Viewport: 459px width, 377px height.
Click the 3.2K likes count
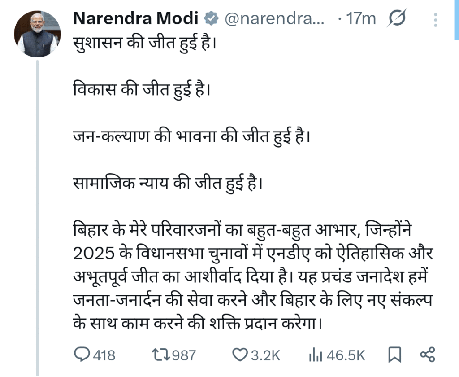[265, 355]
